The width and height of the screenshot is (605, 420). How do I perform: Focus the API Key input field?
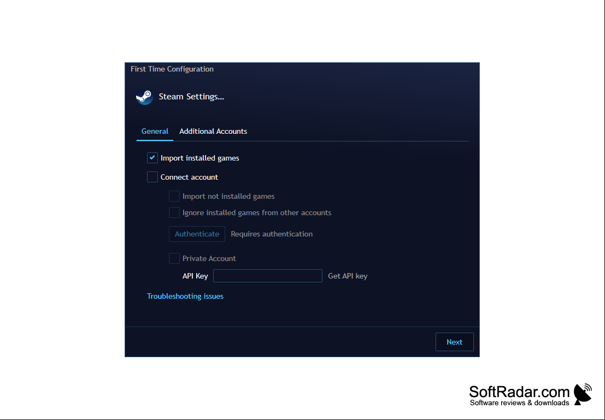click(x=268, y=276)
